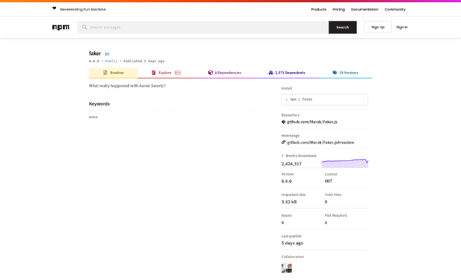Click the Explore tab file icon

(x=153, y=73)
